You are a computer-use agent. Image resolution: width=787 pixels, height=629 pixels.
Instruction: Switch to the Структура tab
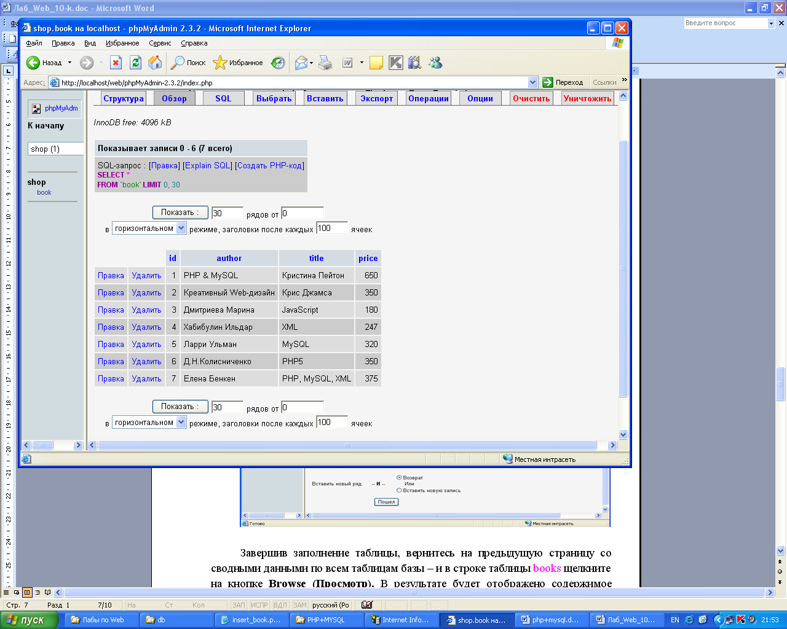(124, 98)
